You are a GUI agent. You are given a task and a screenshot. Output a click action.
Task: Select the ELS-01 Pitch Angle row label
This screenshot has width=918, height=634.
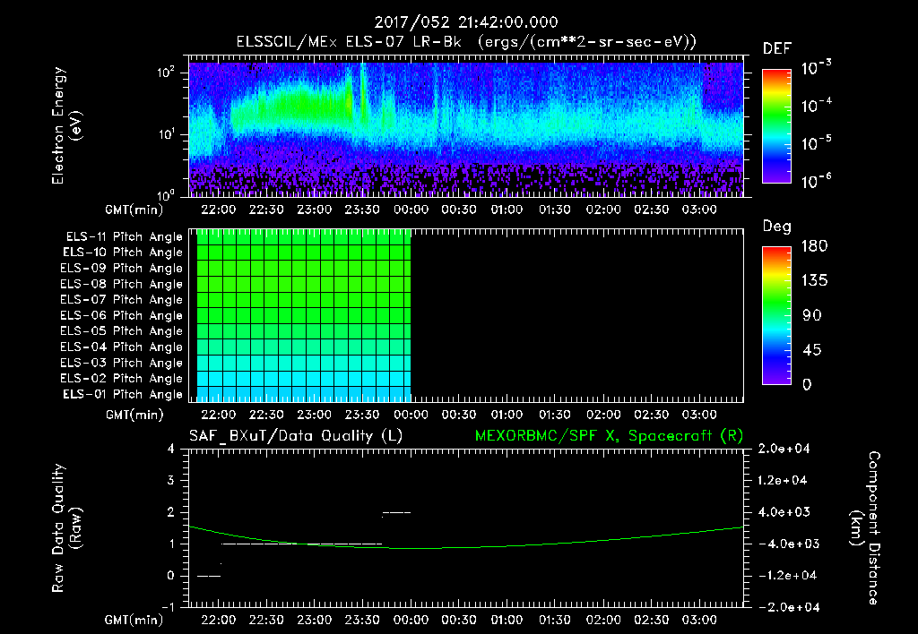[x=121, y=394]
